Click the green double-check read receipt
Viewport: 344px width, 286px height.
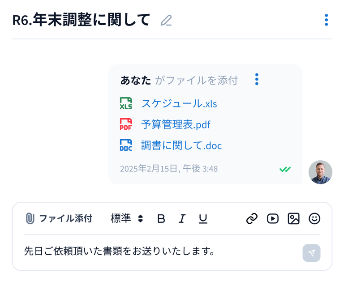click(285, 169)
